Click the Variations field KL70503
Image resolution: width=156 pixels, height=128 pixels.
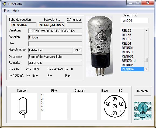pyautogui.click(x=55, y=31)
